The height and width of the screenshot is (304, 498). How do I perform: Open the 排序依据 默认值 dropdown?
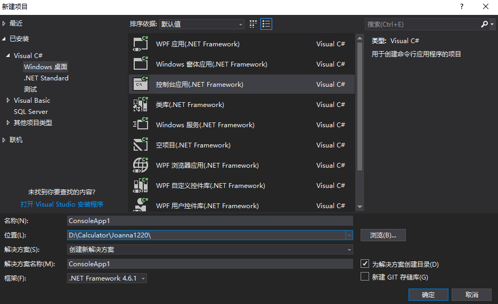[202, 24]
